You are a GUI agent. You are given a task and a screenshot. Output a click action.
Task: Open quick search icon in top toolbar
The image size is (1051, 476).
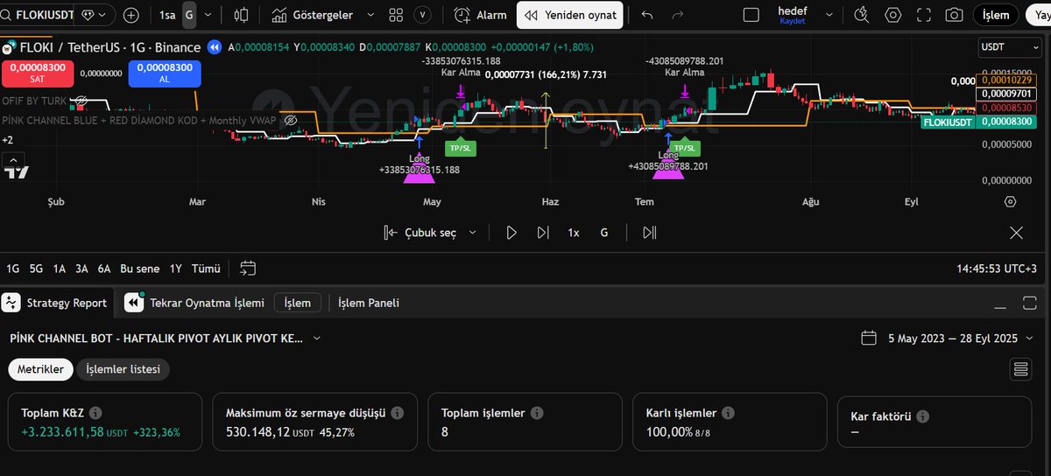861,15
